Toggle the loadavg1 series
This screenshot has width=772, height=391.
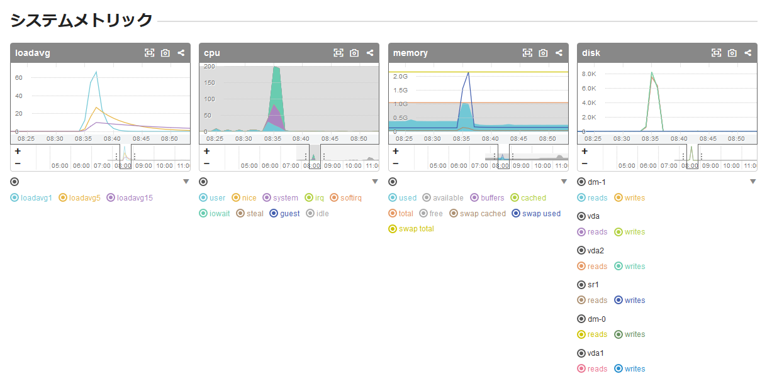[x=14, y=198]
